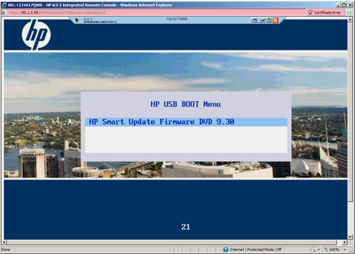
Task: Open the iLO keyboard shortcuts icon
Action: pos(255,20)
